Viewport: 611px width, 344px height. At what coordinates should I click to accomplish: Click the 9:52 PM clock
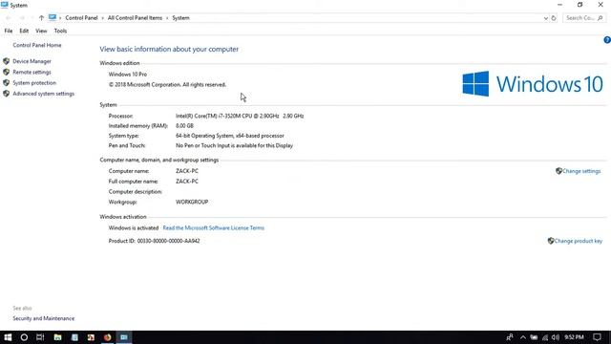pyautogui.click(x=574, y=337)
